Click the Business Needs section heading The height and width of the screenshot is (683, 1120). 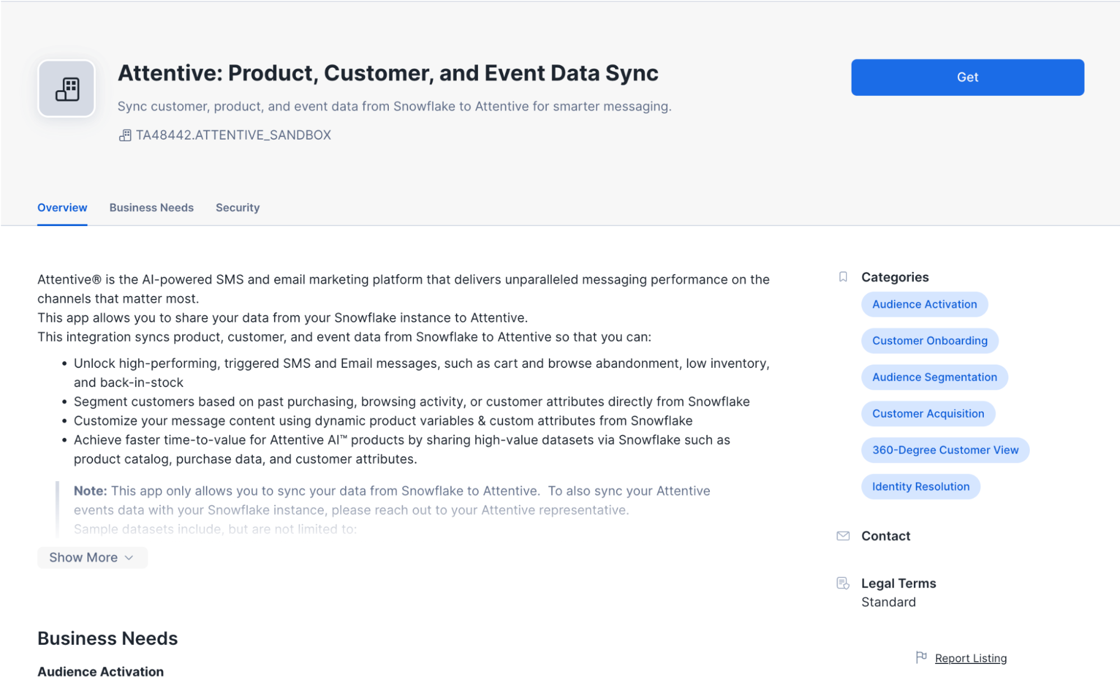pyautogui.click(x=108, y=638)
